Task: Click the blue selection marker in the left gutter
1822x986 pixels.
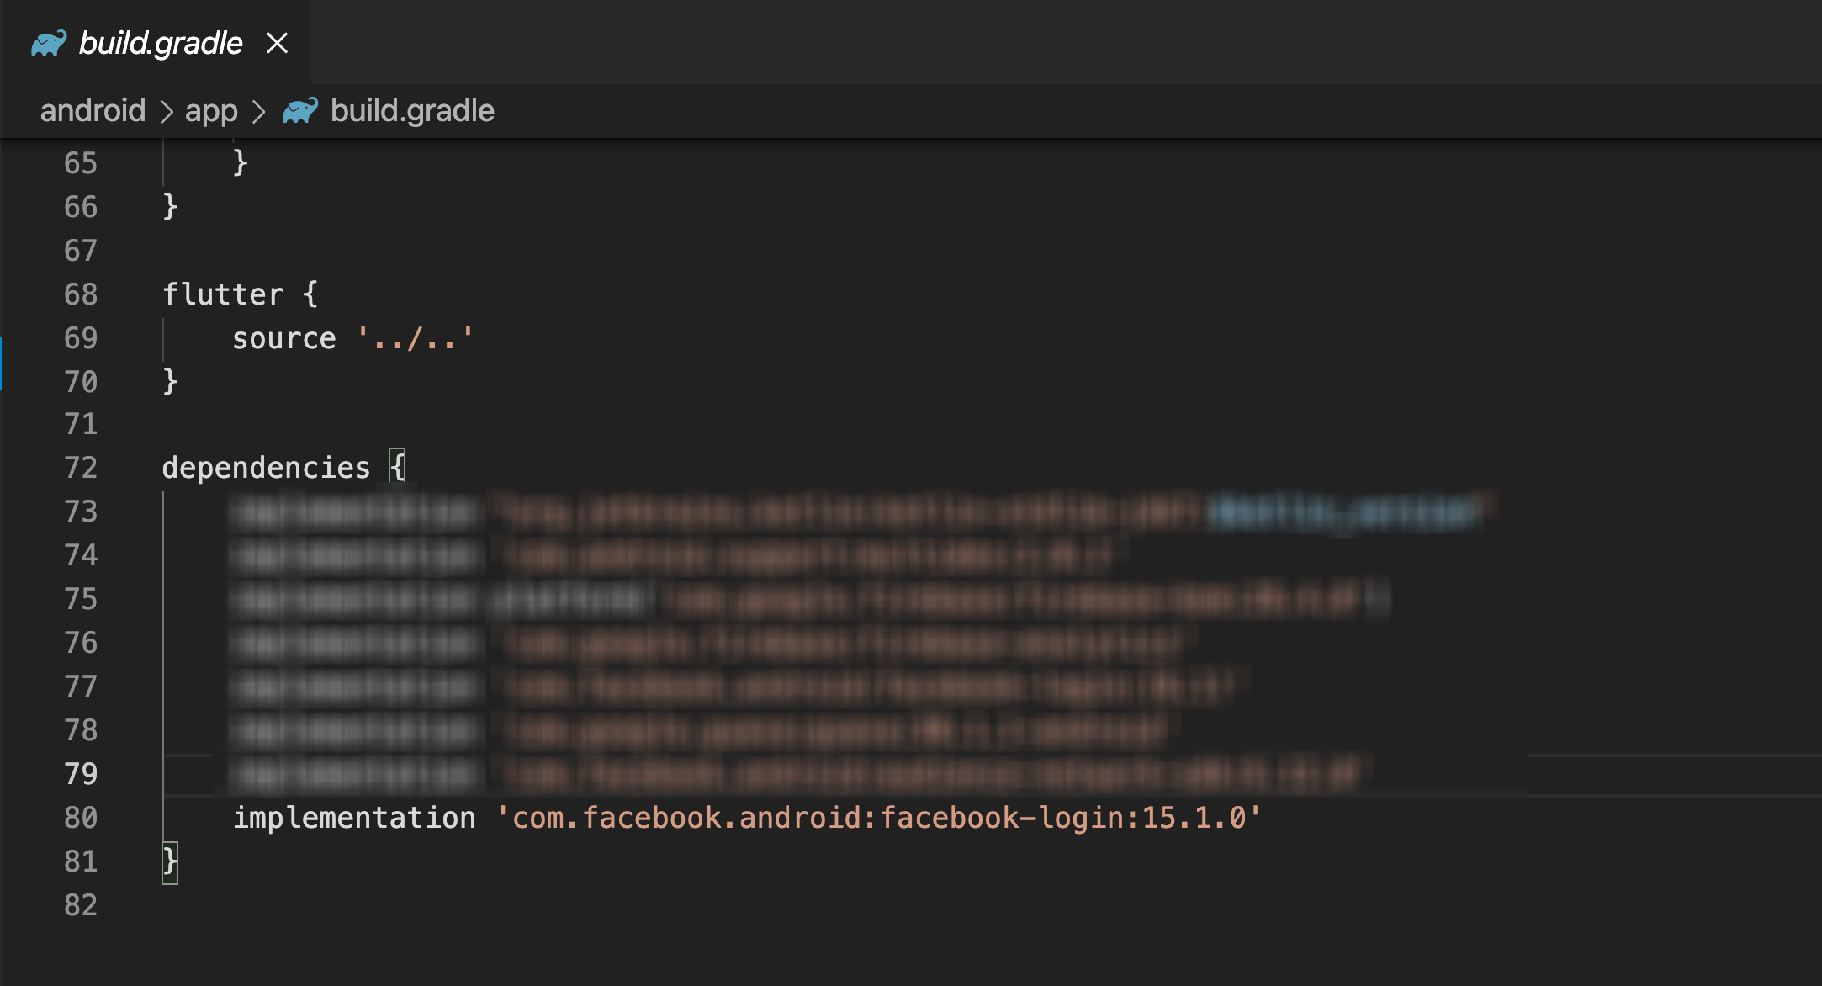Action: click(3, 363)
